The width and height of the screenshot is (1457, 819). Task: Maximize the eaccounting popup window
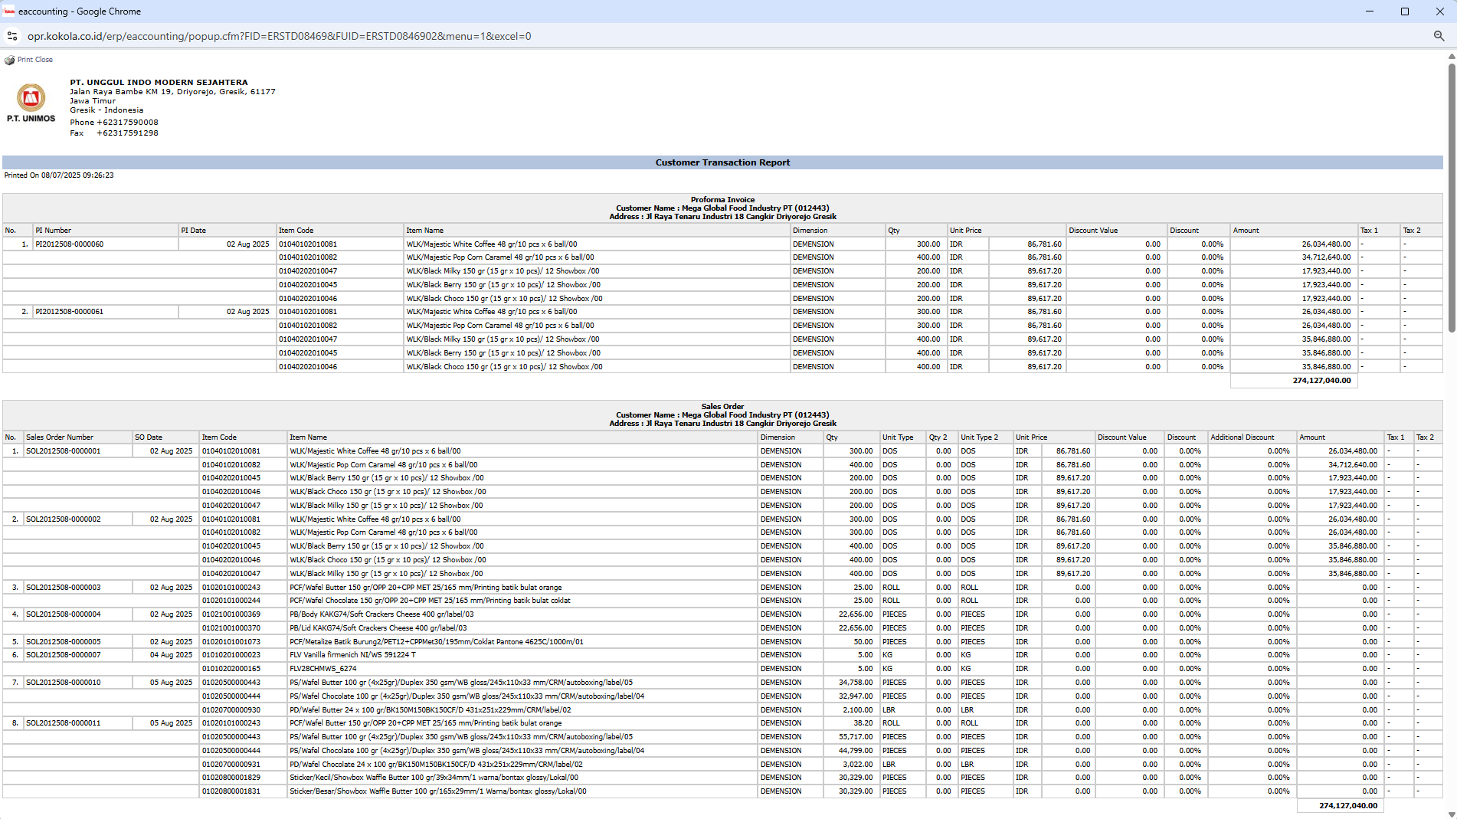(1404, 11)
